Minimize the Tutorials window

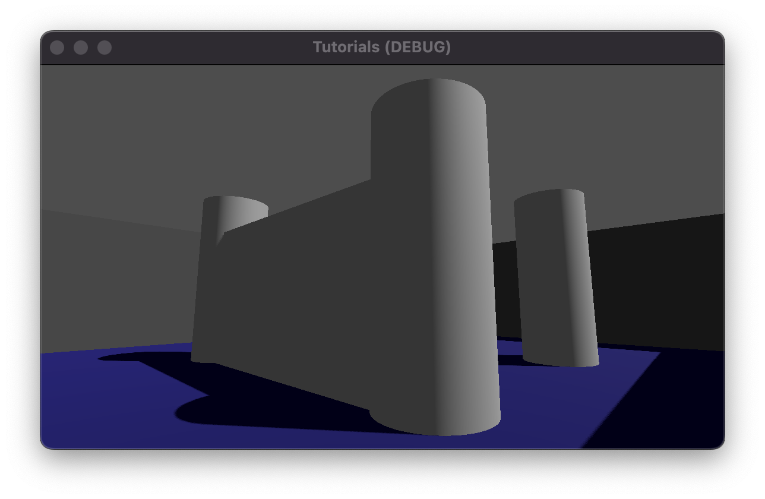point(80,47)
